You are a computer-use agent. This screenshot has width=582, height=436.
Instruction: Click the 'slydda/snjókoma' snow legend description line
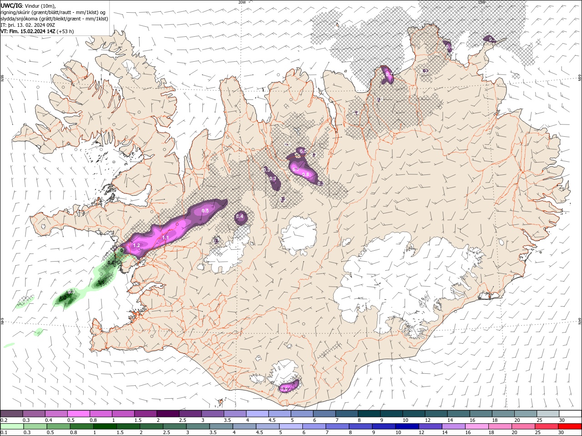tap(54, 19)
